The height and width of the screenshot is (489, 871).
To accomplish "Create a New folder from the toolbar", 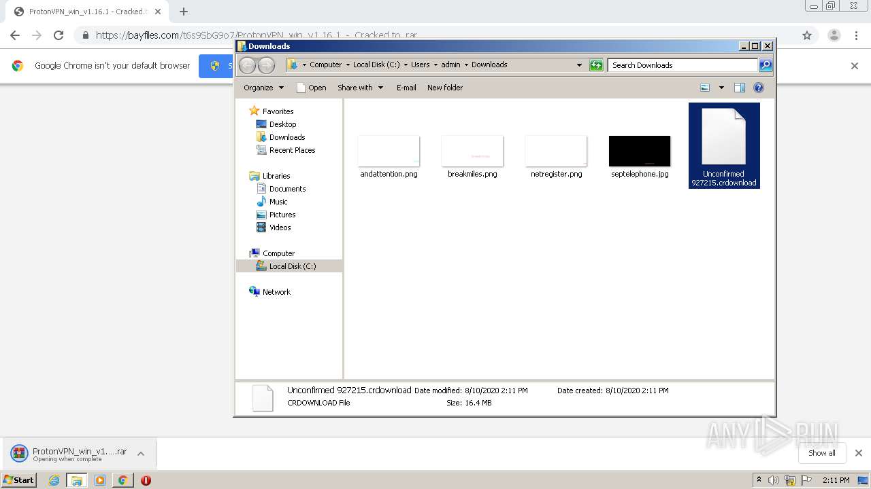I will 445,88.
